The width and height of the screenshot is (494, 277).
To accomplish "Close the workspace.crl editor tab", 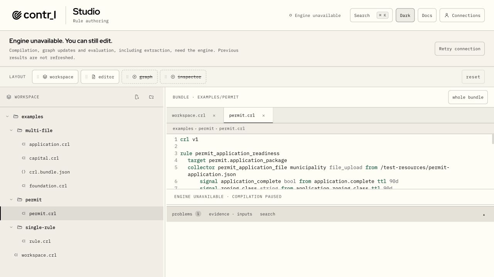I will 214,115.
